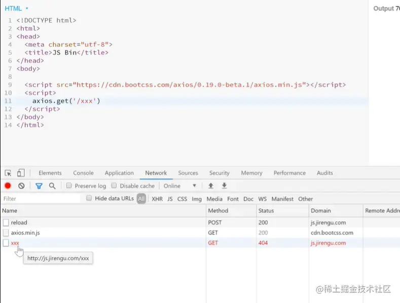Open network search magnifier icon
Image resolution: width=400 pixels, height=303 pixels.
[x=52, y=186]
